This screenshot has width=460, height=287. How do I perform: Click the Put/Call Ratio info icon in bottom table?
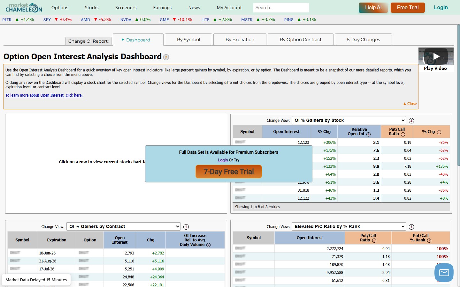click(x=374, y=240)
